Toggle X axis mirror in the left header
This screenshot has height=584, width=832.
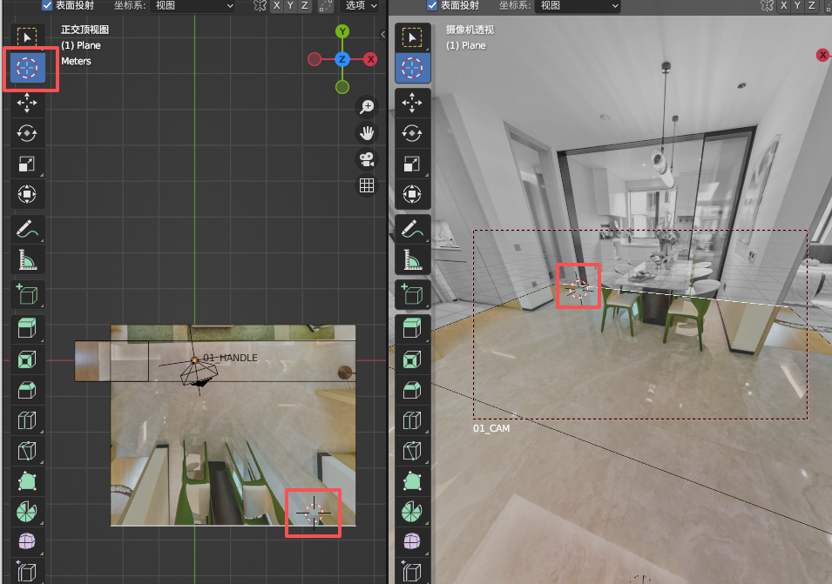277,5
